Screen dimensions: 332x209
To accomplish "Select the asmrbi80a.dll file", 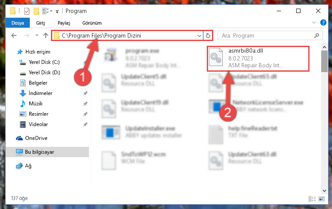I will point(258,59).
